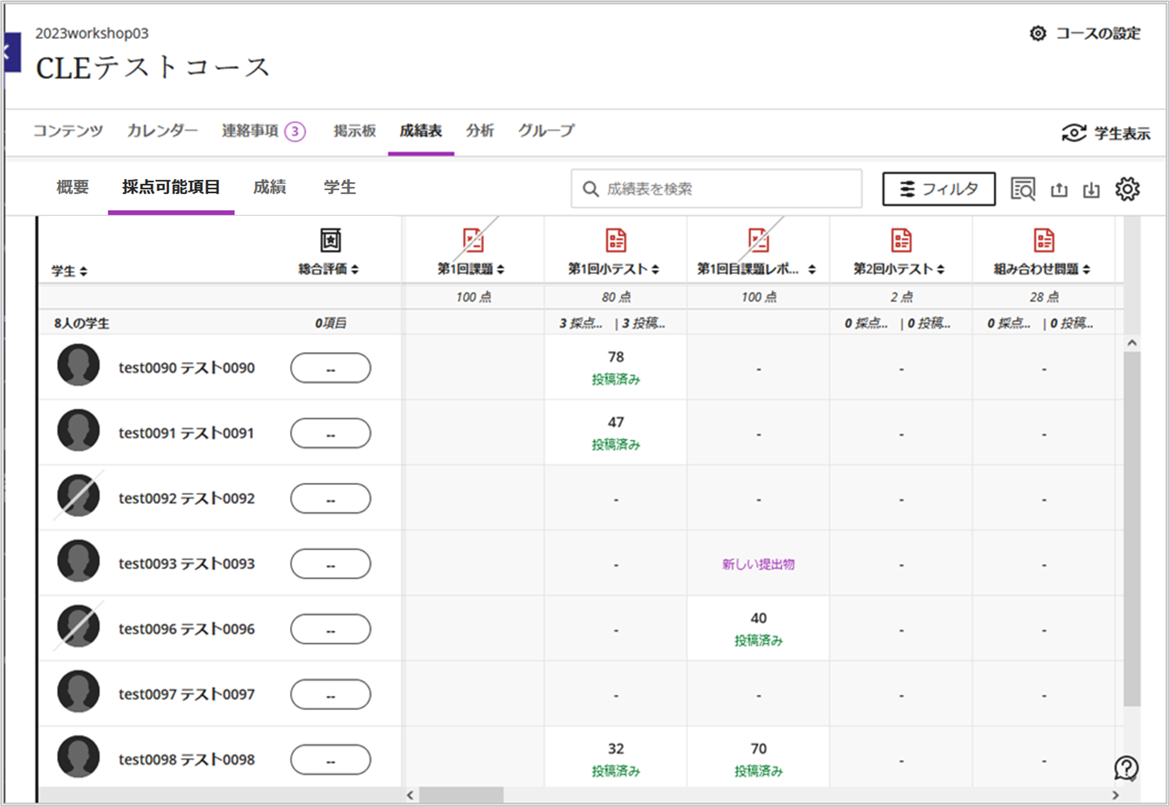The height and width of the screenshot is (807, 1170).
Task: Open gradebook settings gear icon
Action: pos(1127,189)
